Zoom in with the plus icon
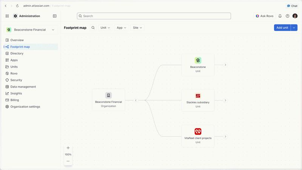Viewport: 302px width, 170px height. click(68, 148)
